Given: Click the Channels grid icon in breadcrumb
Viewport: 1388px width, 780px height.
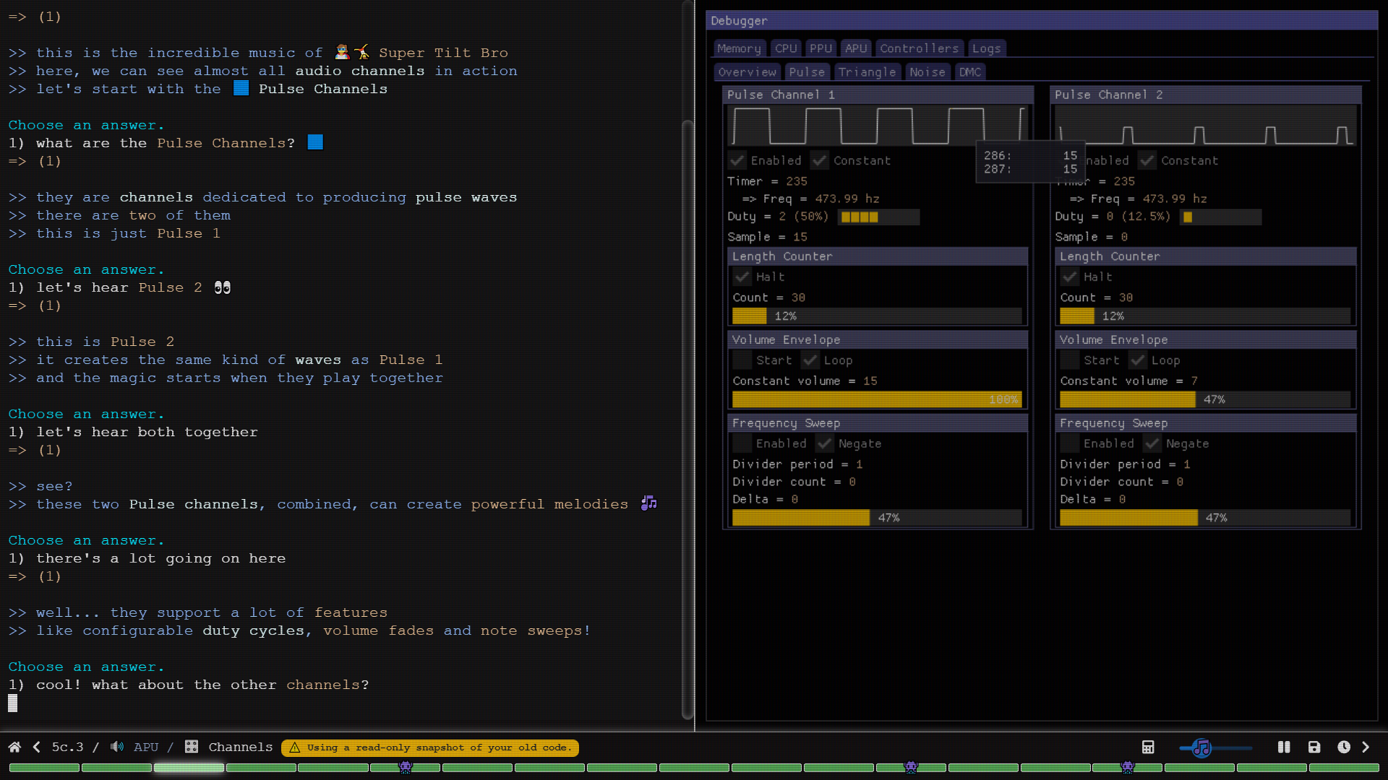Looking at the screenshot, I should pyautogui.click(x=192, y=747).
